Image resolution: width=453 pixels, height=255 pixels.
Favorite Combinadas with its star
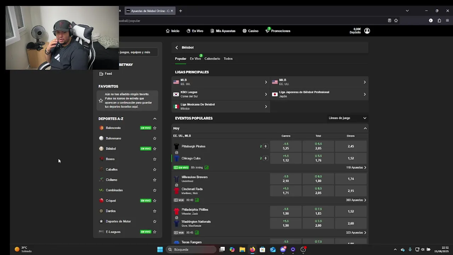(155, 190)
